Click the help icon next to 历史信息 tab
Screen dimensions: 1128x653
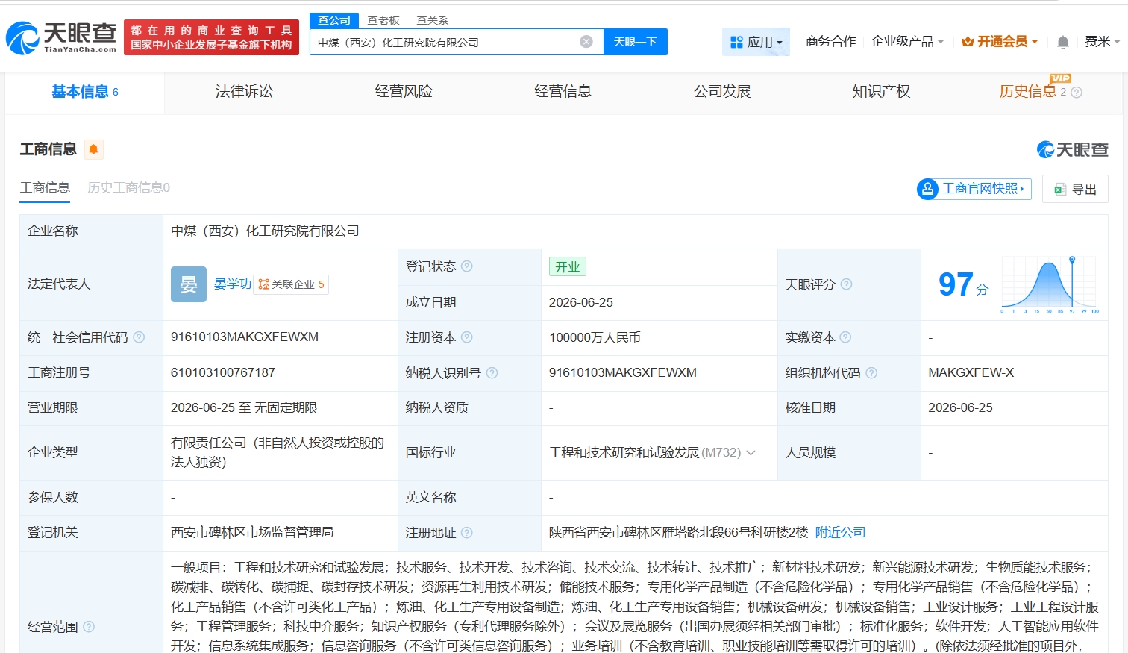1076,93
